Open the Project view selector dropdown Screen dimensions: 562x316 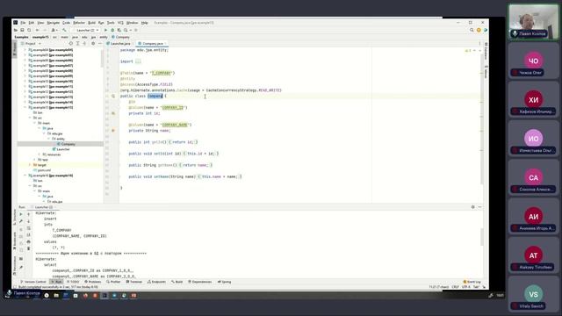point(31,43)
